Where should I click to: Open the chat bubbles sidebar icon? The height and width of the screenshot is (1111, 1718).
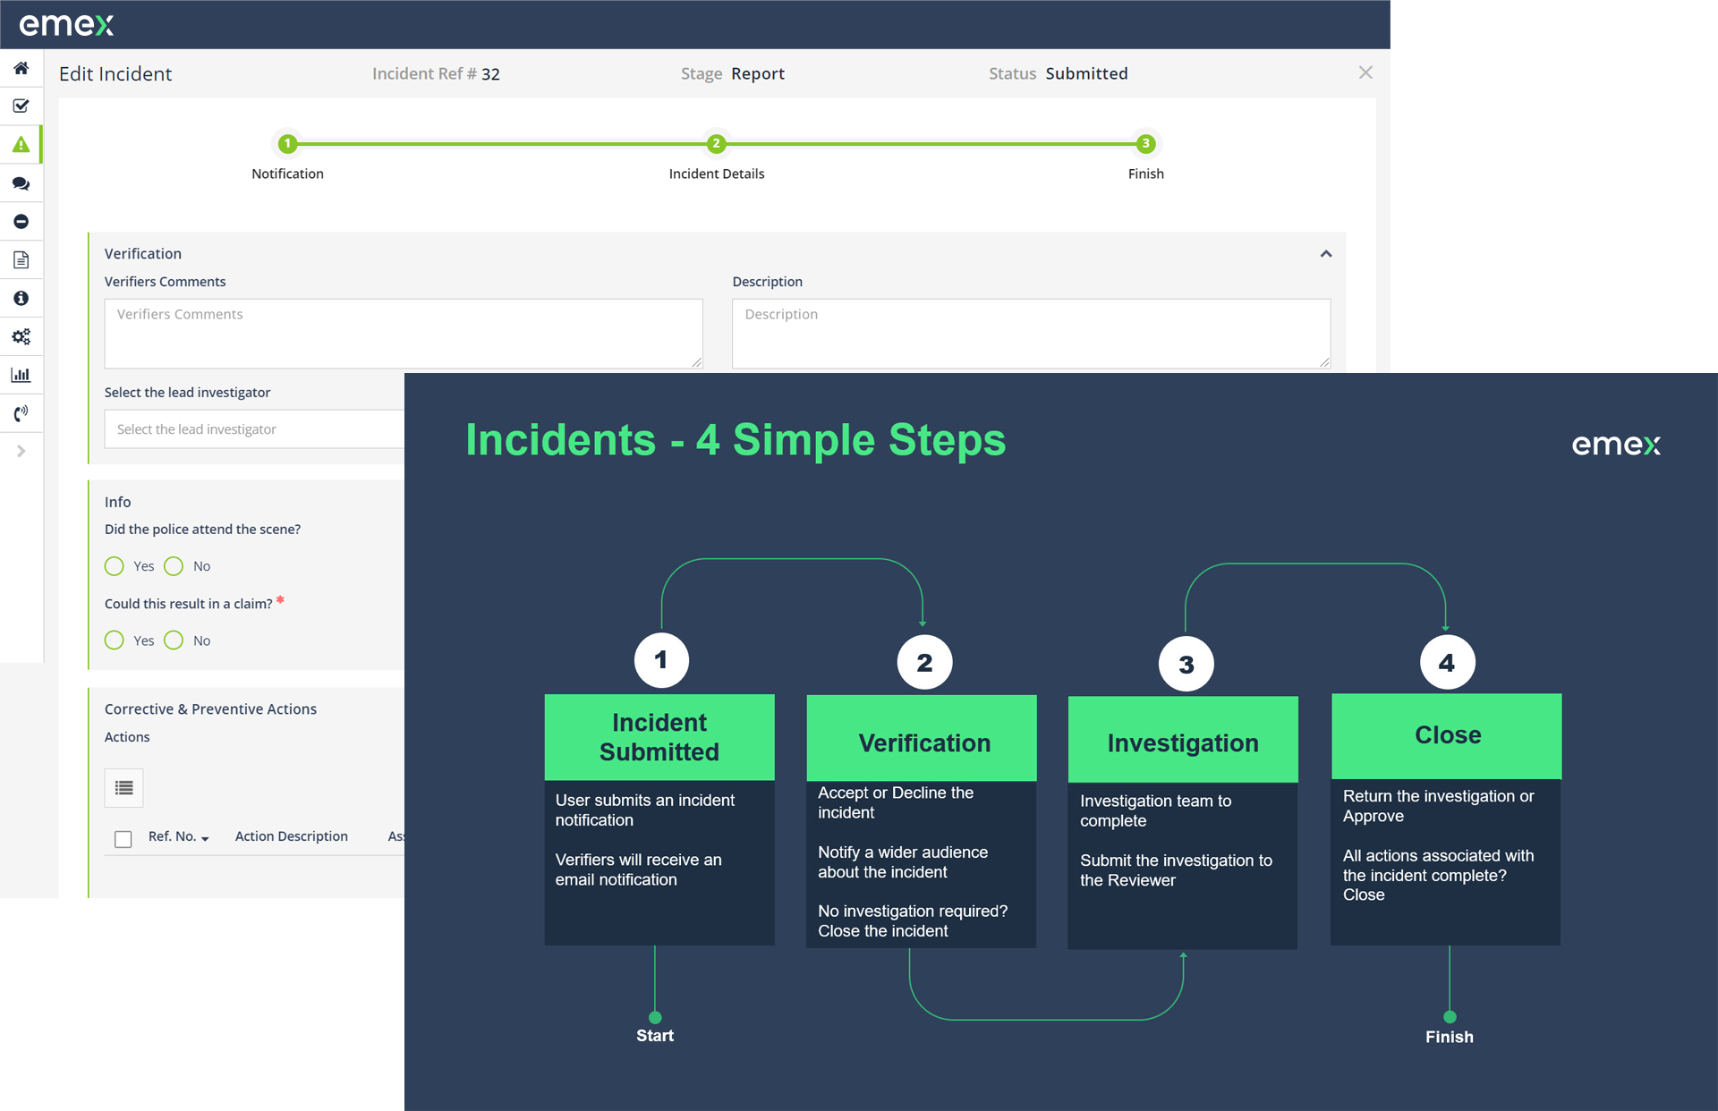pyautogui.click(x=21, y=183)
